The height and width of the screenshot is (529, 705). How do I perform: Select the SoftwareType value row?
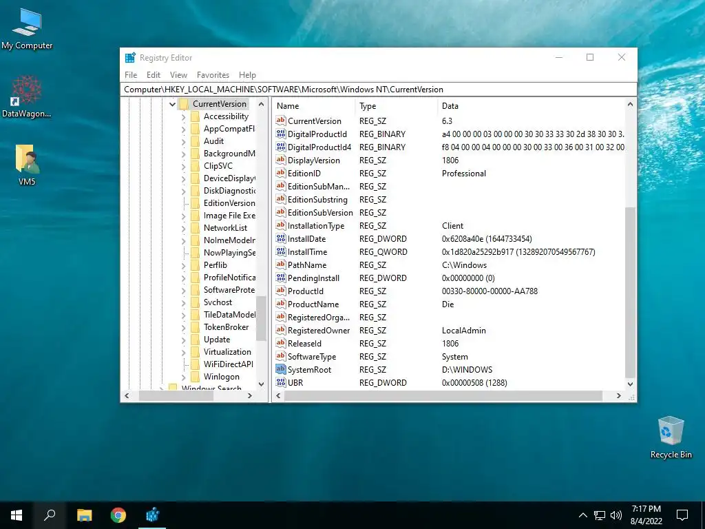tap(448, 356)
